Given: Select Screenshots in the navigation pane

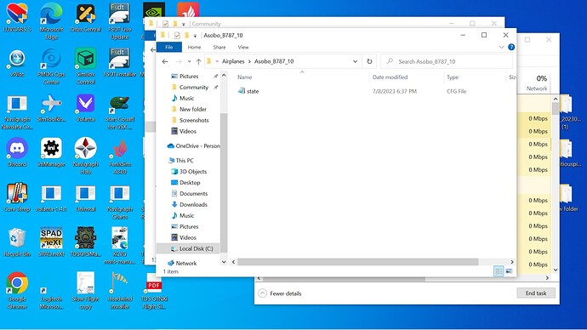Looking at the screenshot, I should tap(194, 120).
